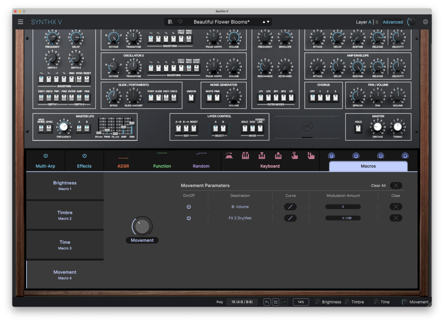Switch the Chorus to Off
Screen dimensions: 444x323
coord(312,97)
